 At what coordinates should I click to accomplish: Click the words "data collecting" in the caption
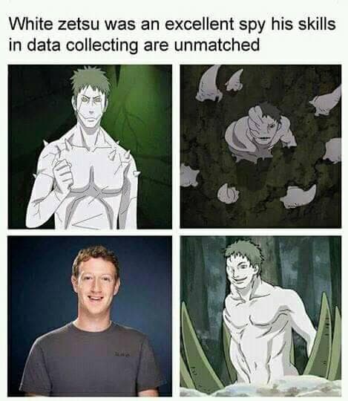(x=82, y=45)
